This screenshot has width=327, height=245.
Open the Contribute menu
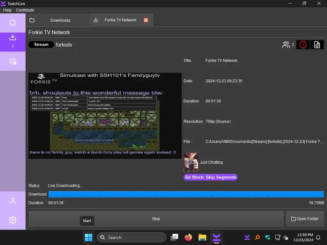(25, 10)
